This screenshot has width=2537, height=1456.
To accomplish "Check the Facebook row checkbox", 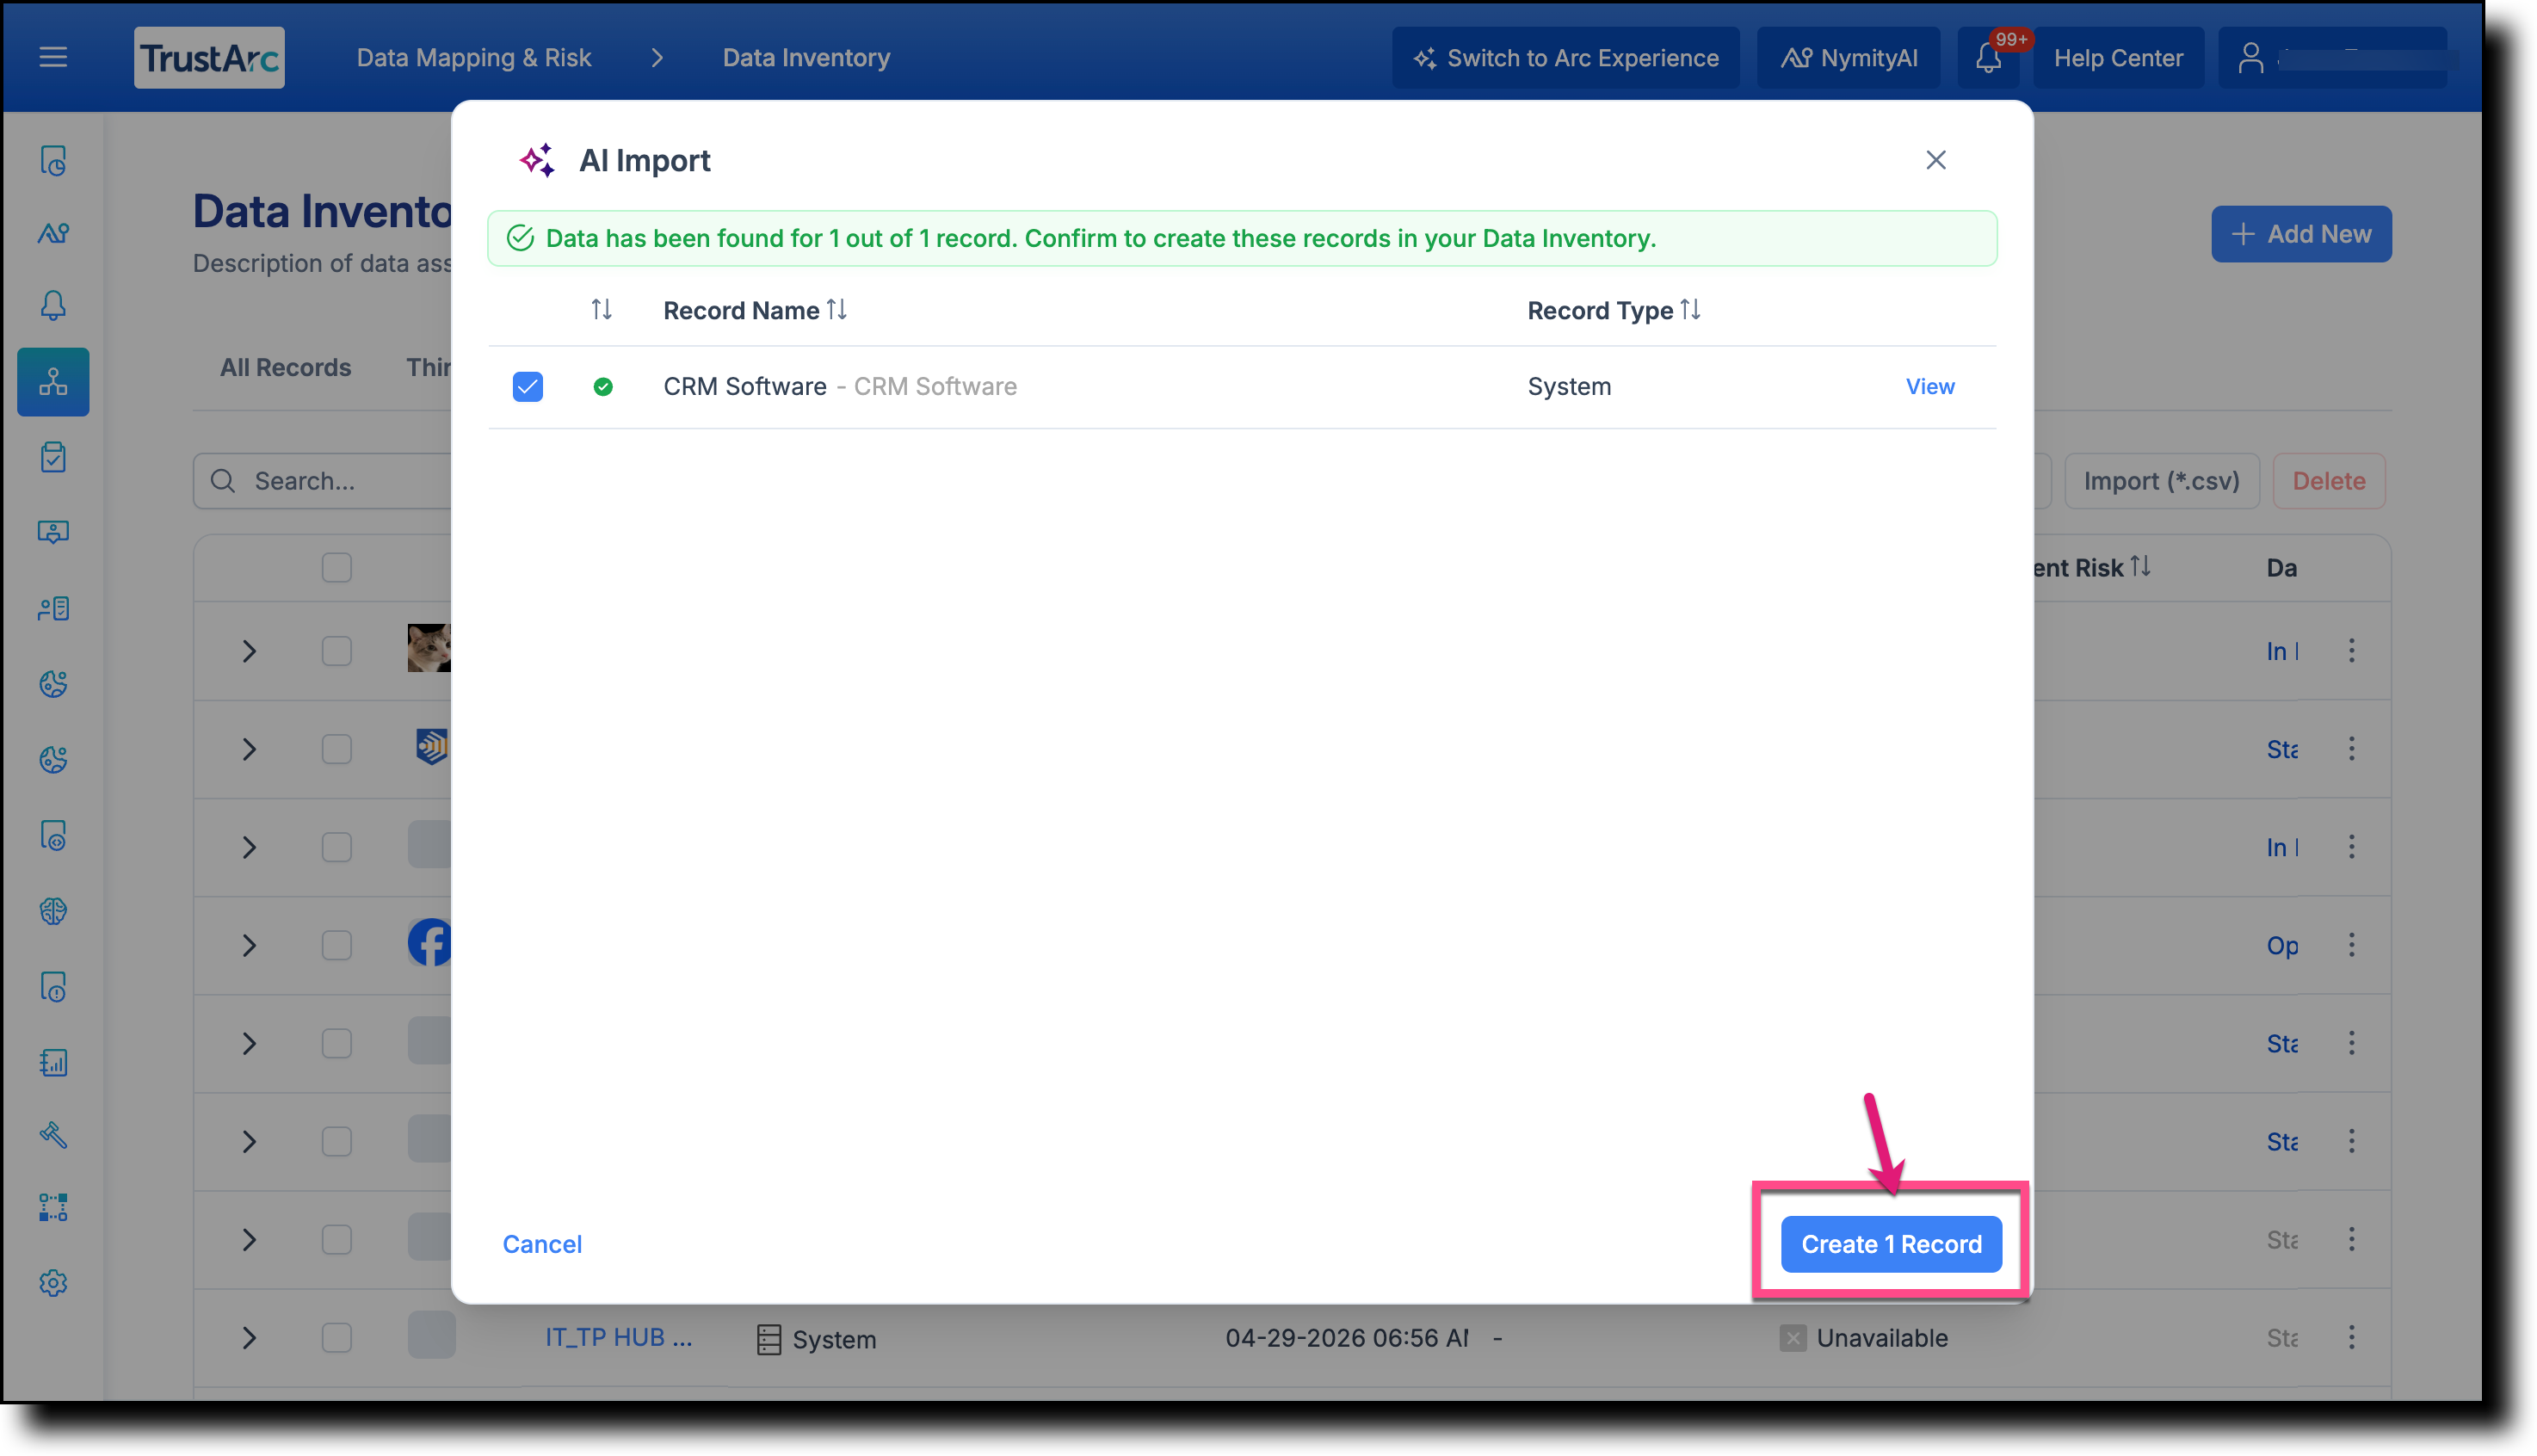I will 337,945.
